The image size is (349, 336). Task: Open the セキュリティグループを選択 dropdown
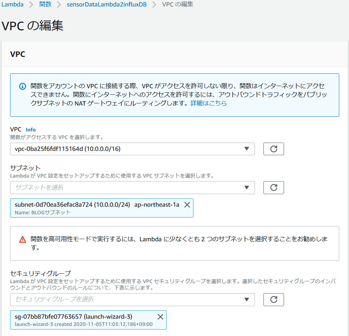click(132, 299)
